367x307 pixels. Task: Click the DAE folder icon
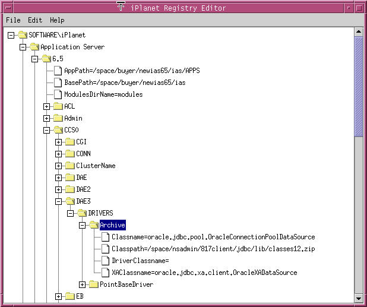click(70, 178)
